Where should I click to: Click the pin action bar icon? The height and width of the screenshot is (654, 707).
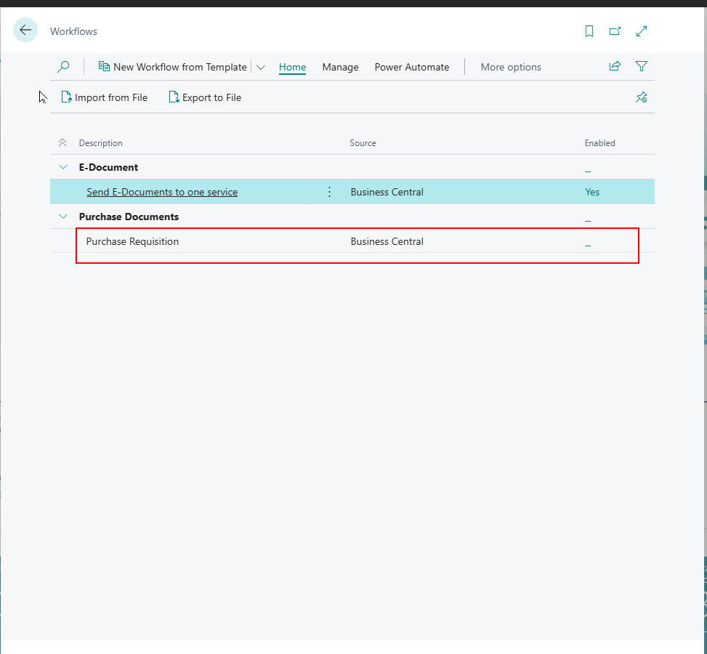click(641, 97)
